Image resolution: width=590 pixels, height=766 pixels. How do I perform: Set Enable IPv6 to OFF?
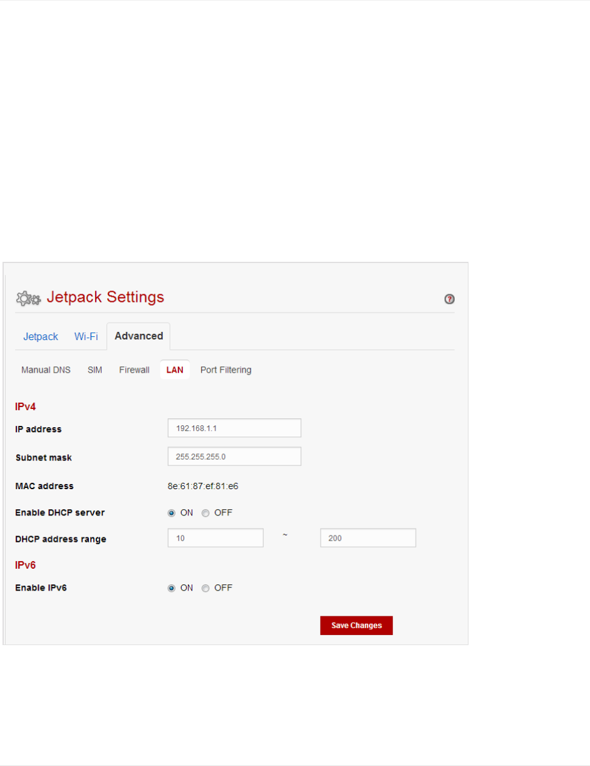coord(205,588)
